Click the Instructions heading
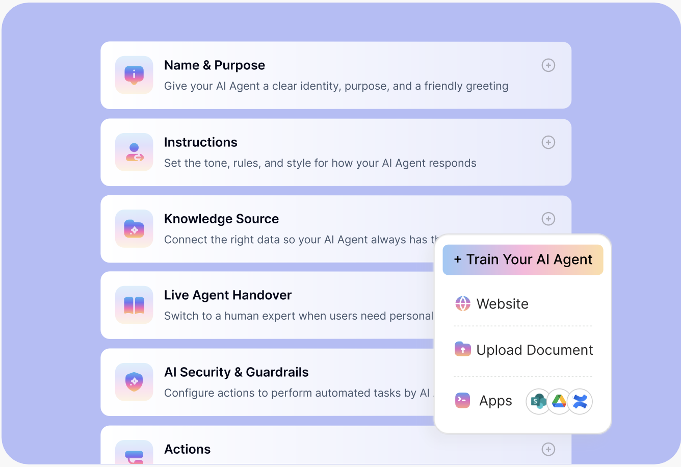Viewport: 681px width, 467px height. (201, 142)
